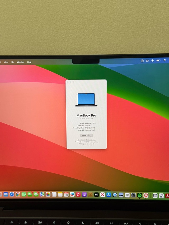Screen dimensions: 169x225
Task: Open the Help menu
Action: click(29, 62)
